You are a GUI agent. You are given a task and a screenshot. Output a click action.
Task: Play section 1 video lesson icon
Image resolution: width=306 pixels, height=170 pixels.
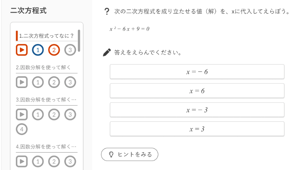pyautogui.click(x=22, y=50)
